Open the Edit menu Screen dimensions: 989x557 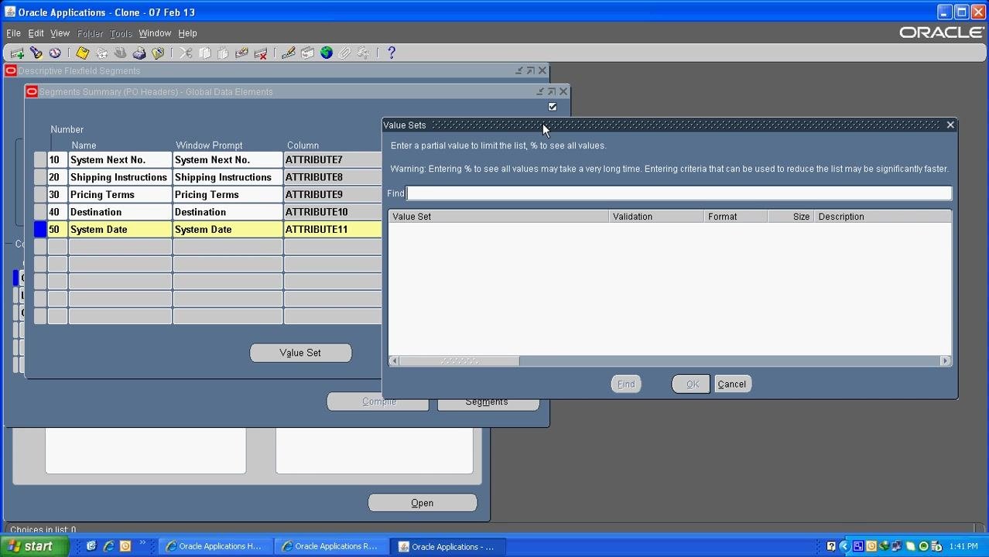pos(36,33)
